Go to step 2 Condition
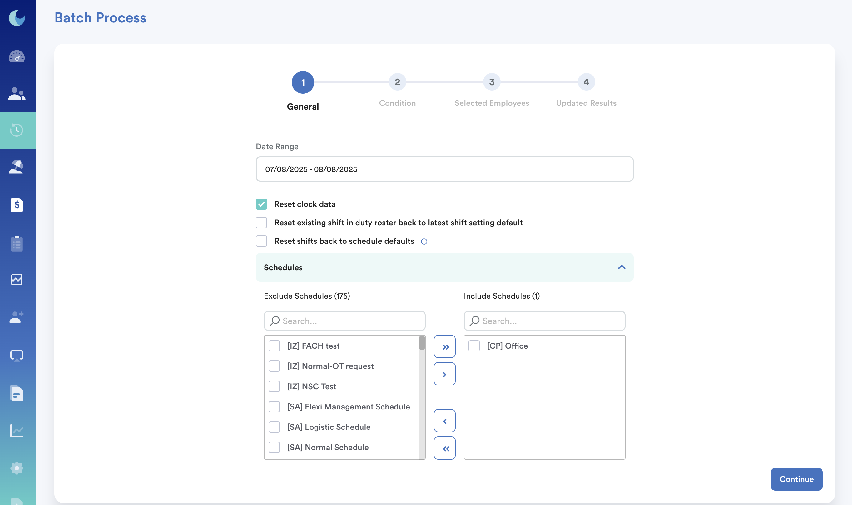 pyautogui.click(x=397, y=82)
